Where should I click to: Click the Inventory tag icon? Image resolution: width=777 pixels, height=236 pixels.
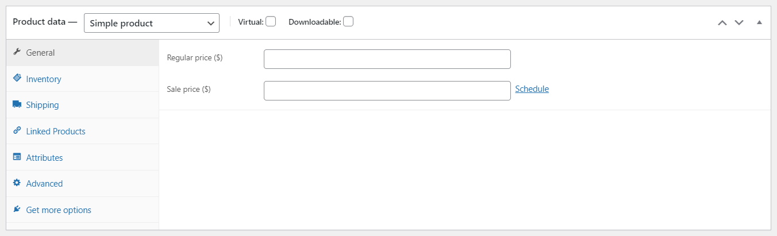click(x=17, y=79)
